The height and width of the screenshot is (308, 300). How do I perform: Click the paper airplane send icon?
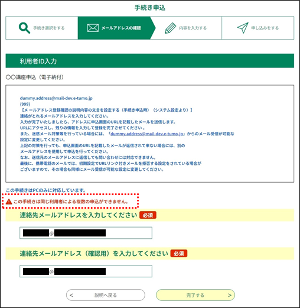[243, 28]
